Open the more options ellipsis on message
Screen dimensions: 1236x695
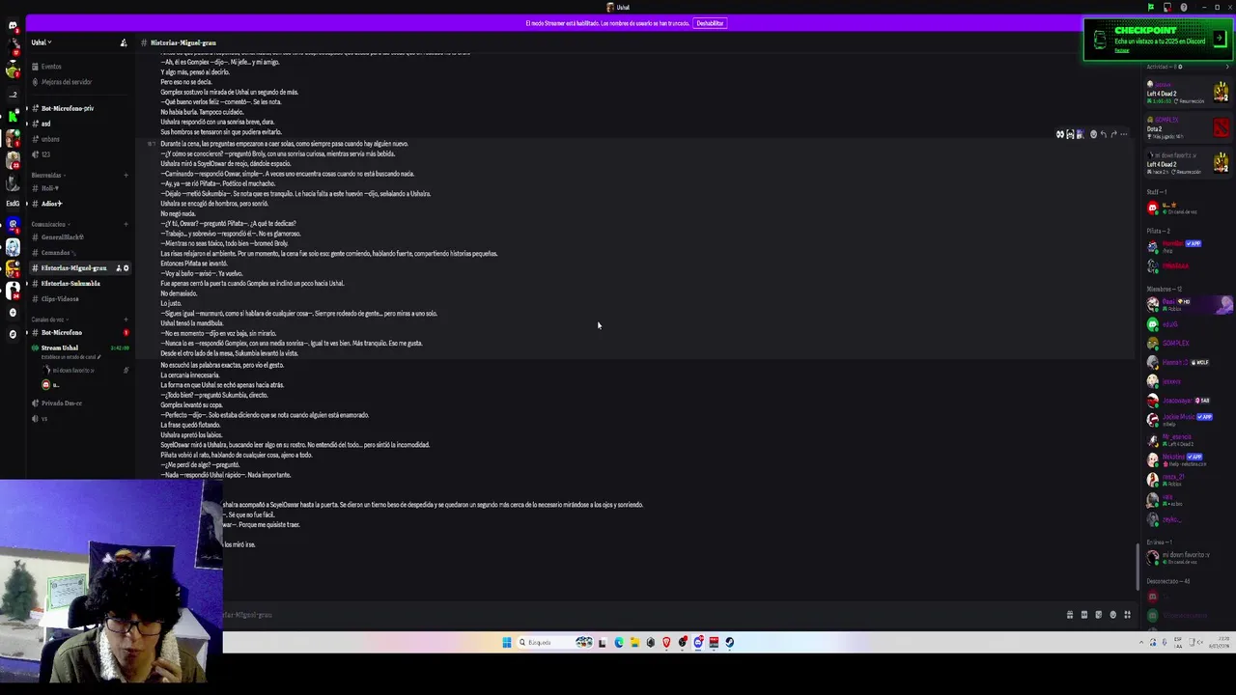pos(1124,135)
